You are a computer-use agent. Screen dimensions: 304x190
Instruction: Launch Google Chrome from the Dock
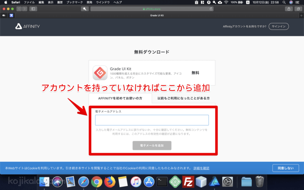(96, 182)
